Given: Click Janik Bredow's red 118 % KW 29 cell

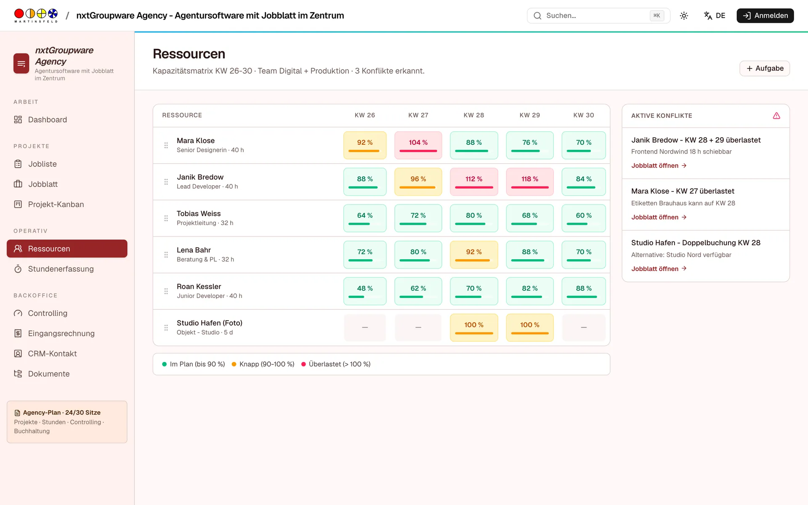Looking at the screenshot, I should 529,182.
